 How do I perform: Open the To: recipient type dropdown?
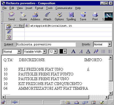point(19,26)
